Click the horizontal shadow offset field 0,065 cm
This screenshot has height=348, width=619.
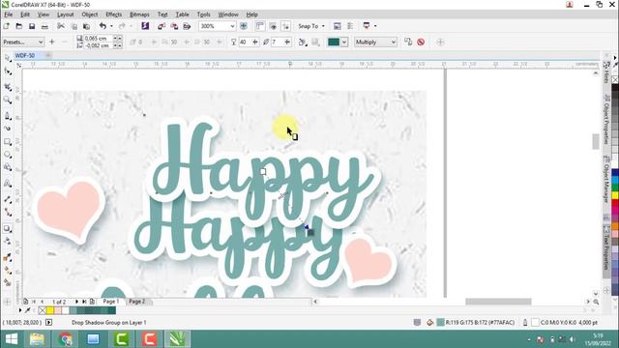coord(99,39)
